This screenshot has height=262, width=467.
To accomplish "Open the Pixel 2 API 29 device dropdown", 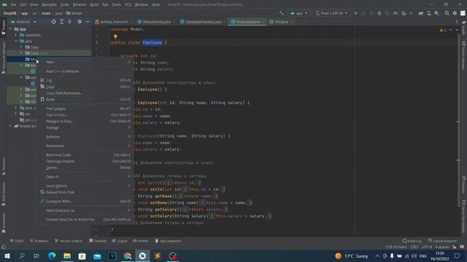I will (x=331, y=13).
